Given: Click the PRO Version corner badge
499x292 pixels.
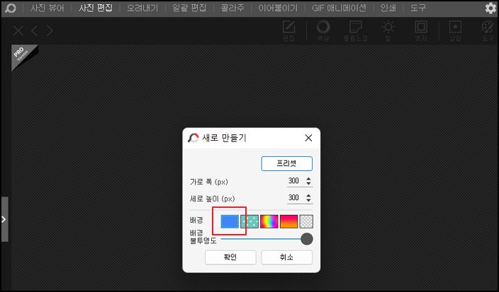Looking at the screenshot, I should point(22,54).
